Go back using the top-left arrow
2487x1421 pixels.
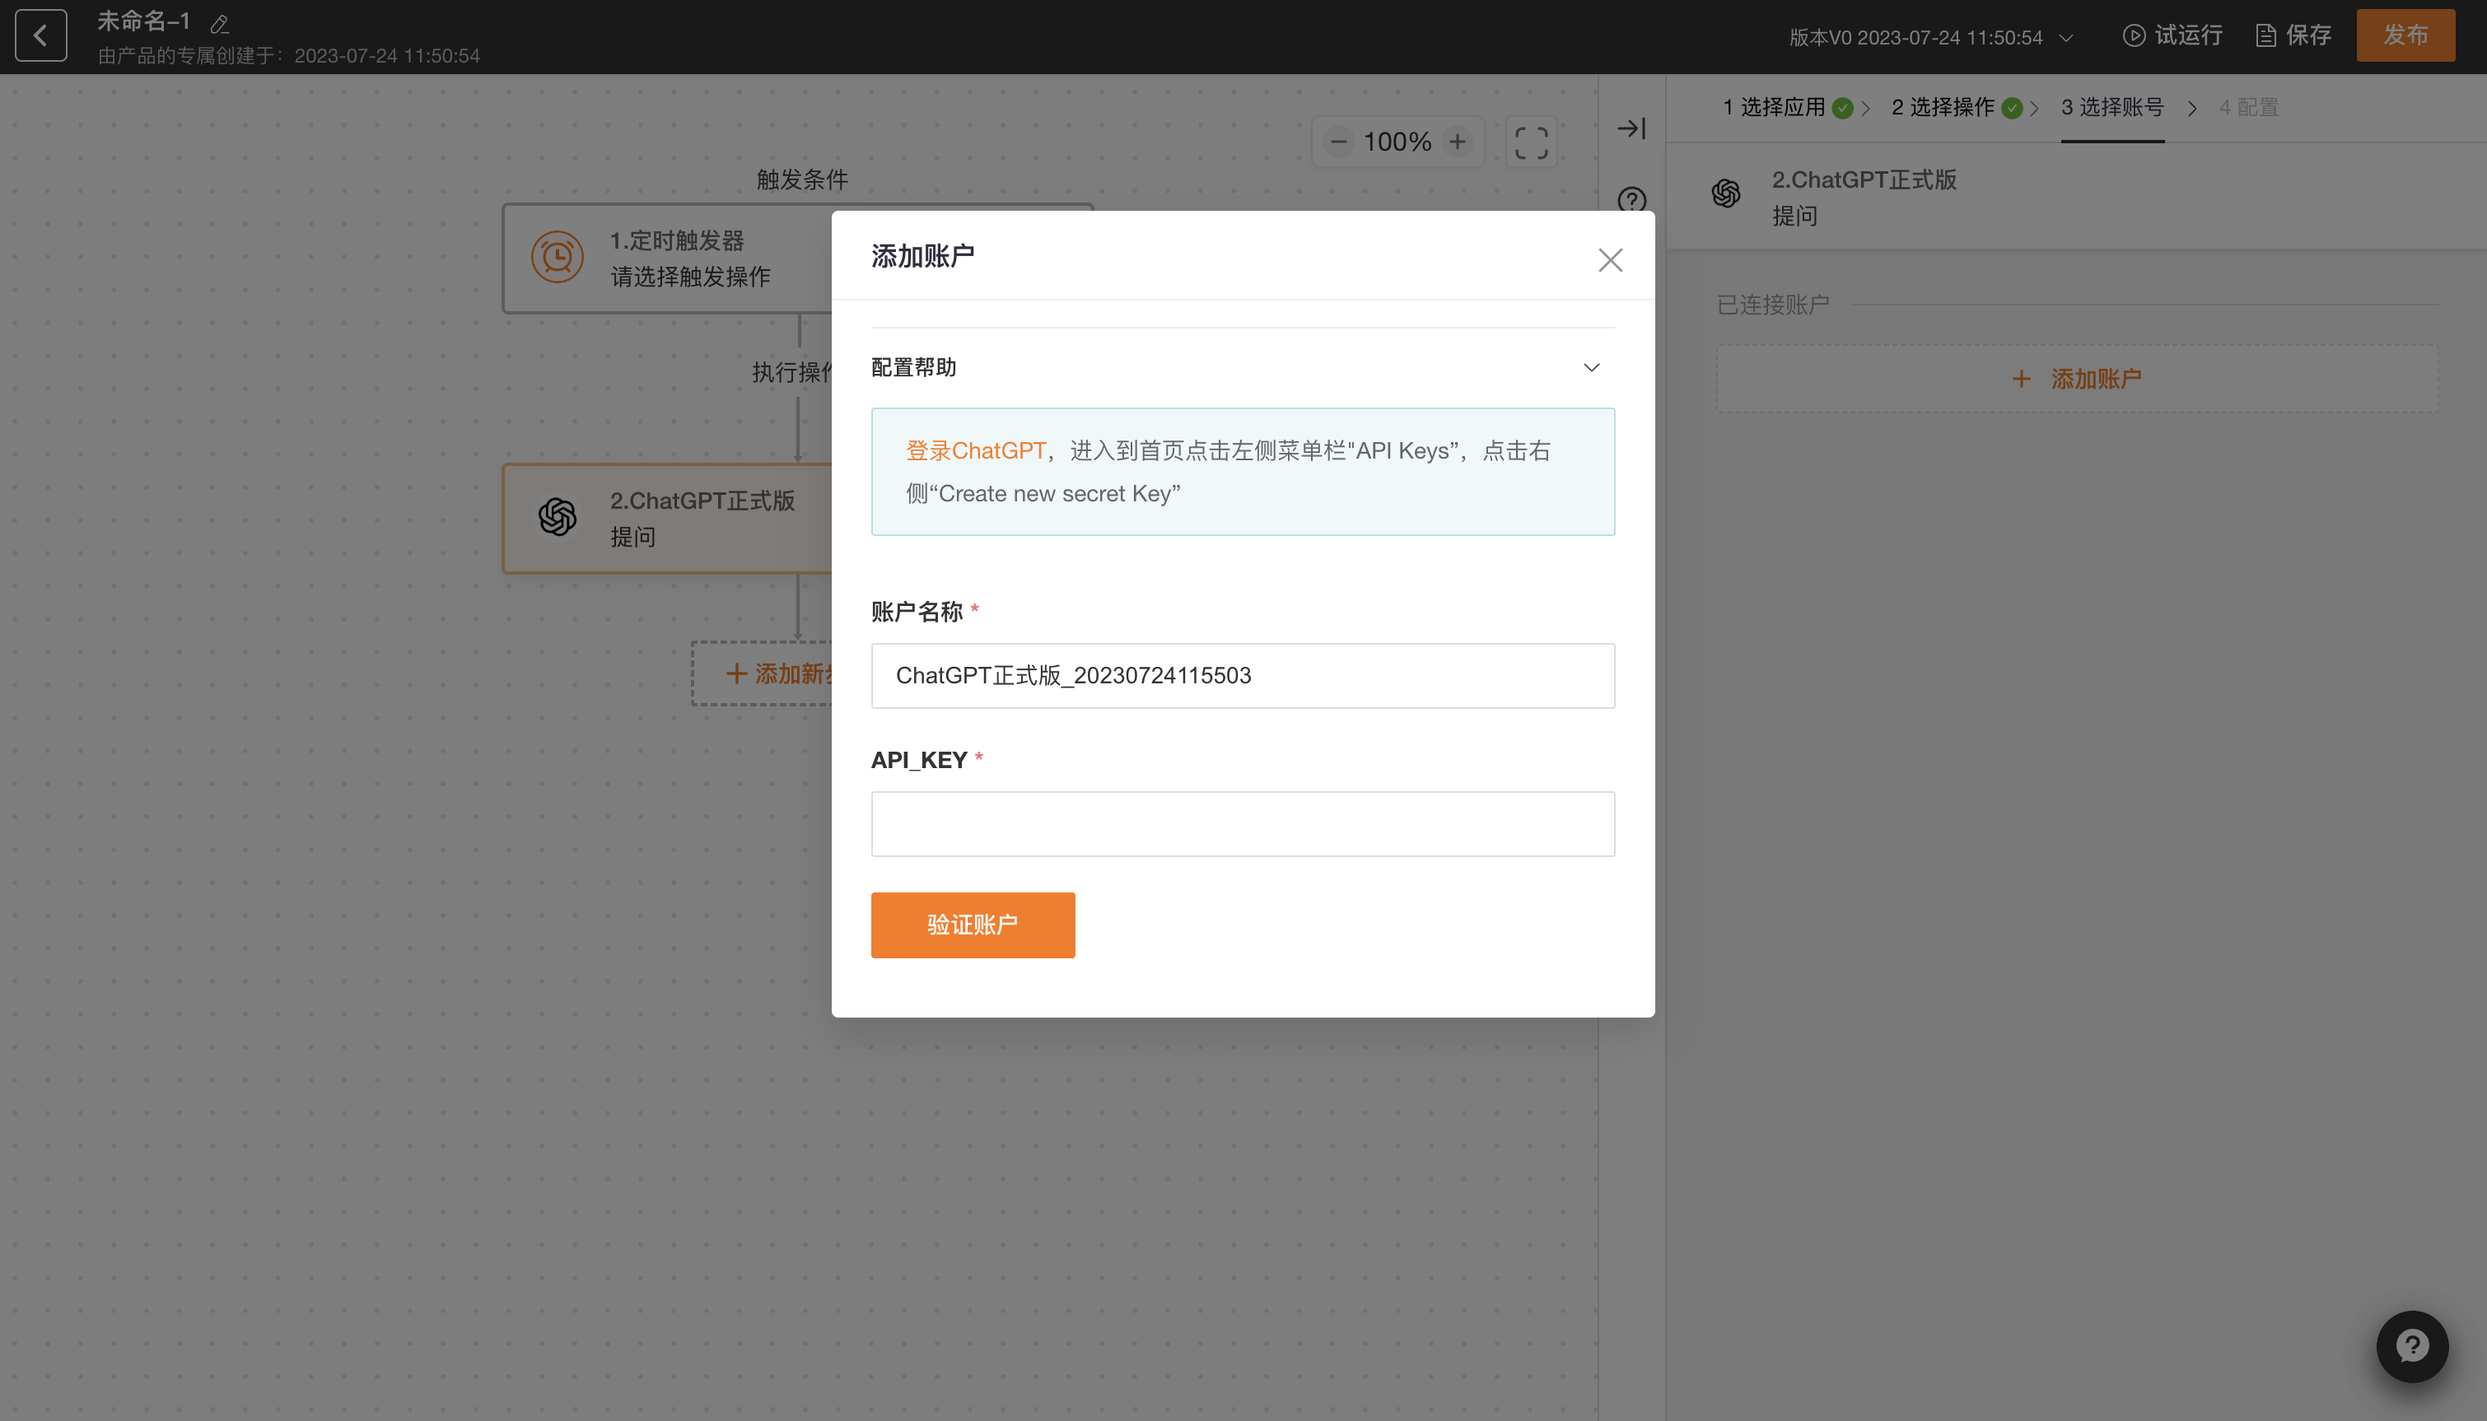click(x=41, y=36)
